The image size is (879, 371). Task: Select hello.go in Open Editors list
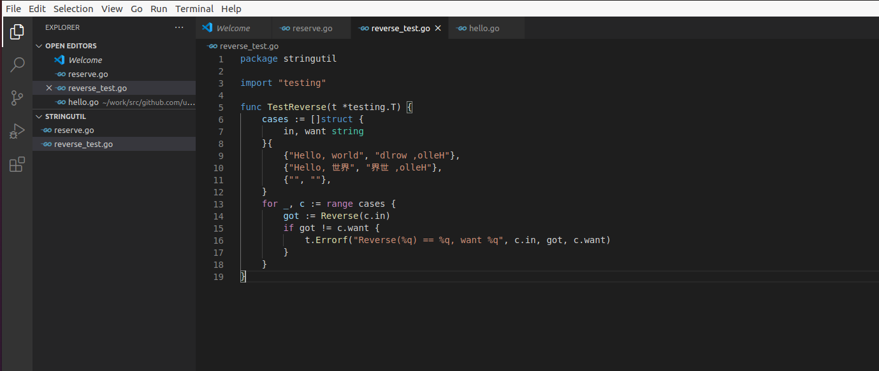[114, 102]
